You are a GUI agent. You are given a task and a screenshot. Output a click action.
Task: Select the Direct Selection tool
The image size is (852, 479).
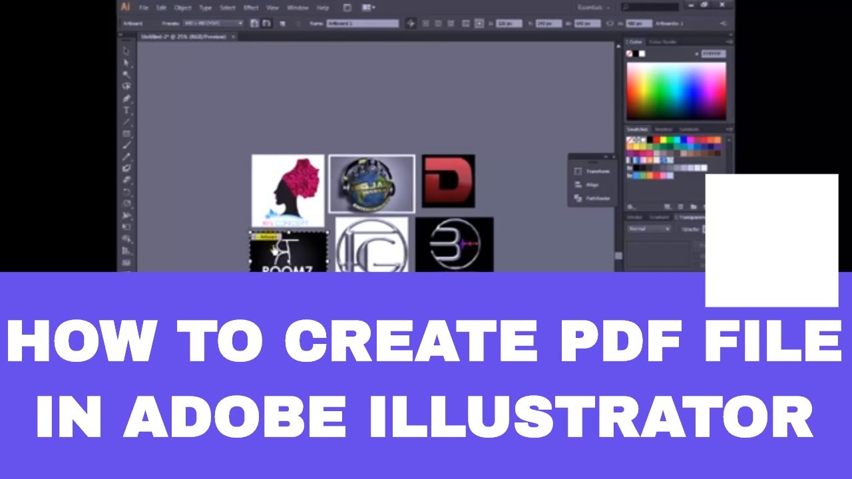point(126,63)
